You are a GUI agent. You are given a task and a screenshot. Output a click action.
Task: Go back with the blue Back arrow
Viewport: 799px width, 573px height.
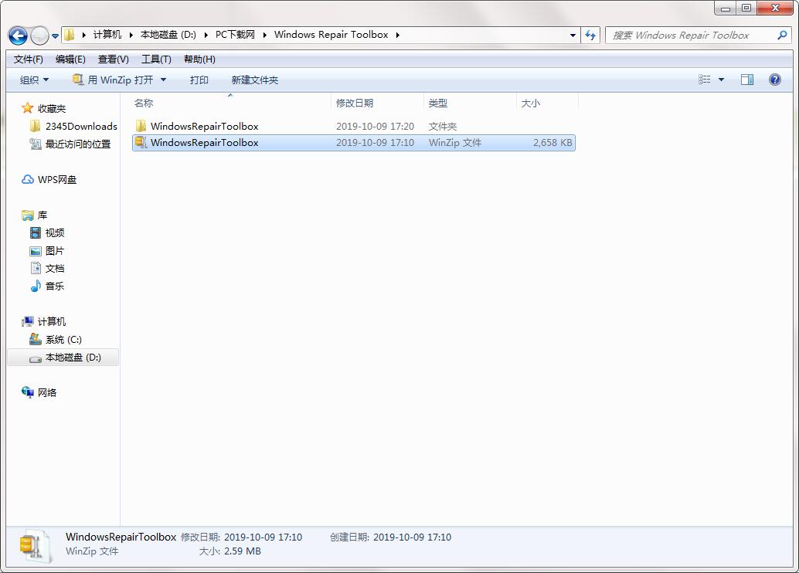(x=18, y=36)
